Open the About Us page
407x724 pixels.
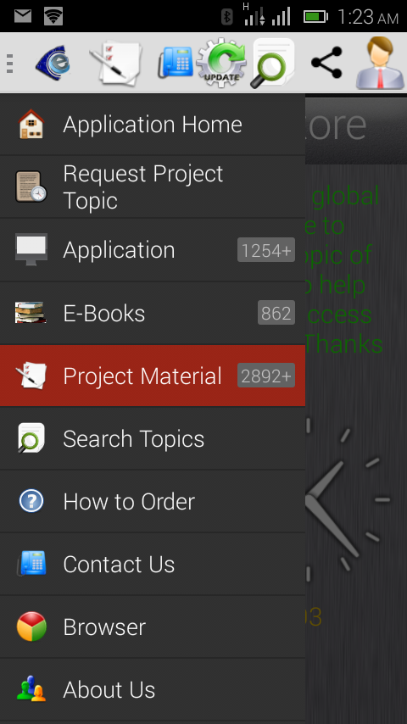click(153, 689)
